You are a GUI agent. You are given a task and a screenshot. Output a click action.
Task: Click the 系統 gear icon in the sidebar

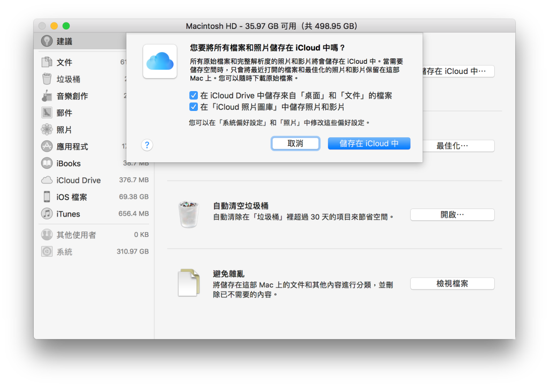47,251
